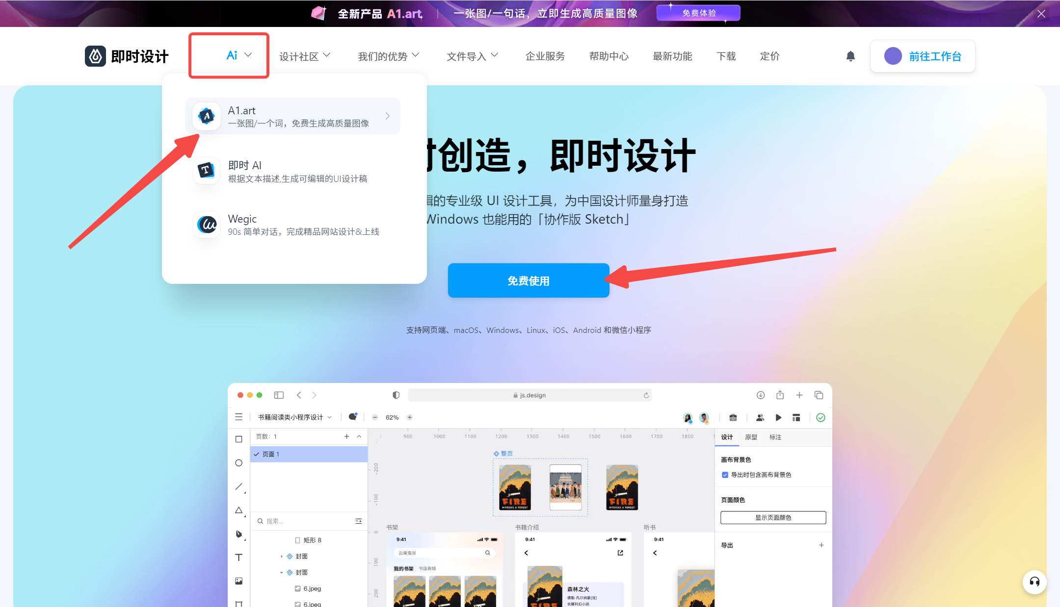
Task: Open the plugin toolbox icon
Action: pyautogui.click(x=733, y=418)
